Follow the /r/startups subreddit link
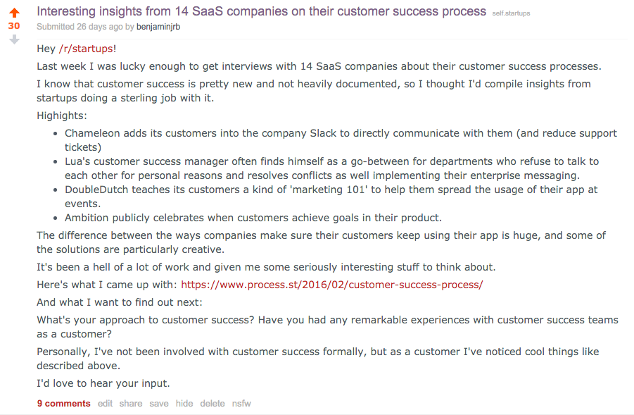Viewport: 634px width, 415px height. click(x=86, y=49)
